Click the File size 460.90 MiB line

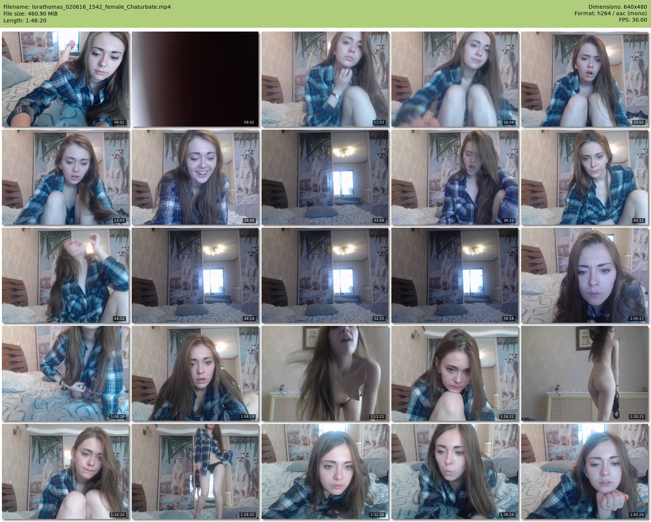click(30, 14)
